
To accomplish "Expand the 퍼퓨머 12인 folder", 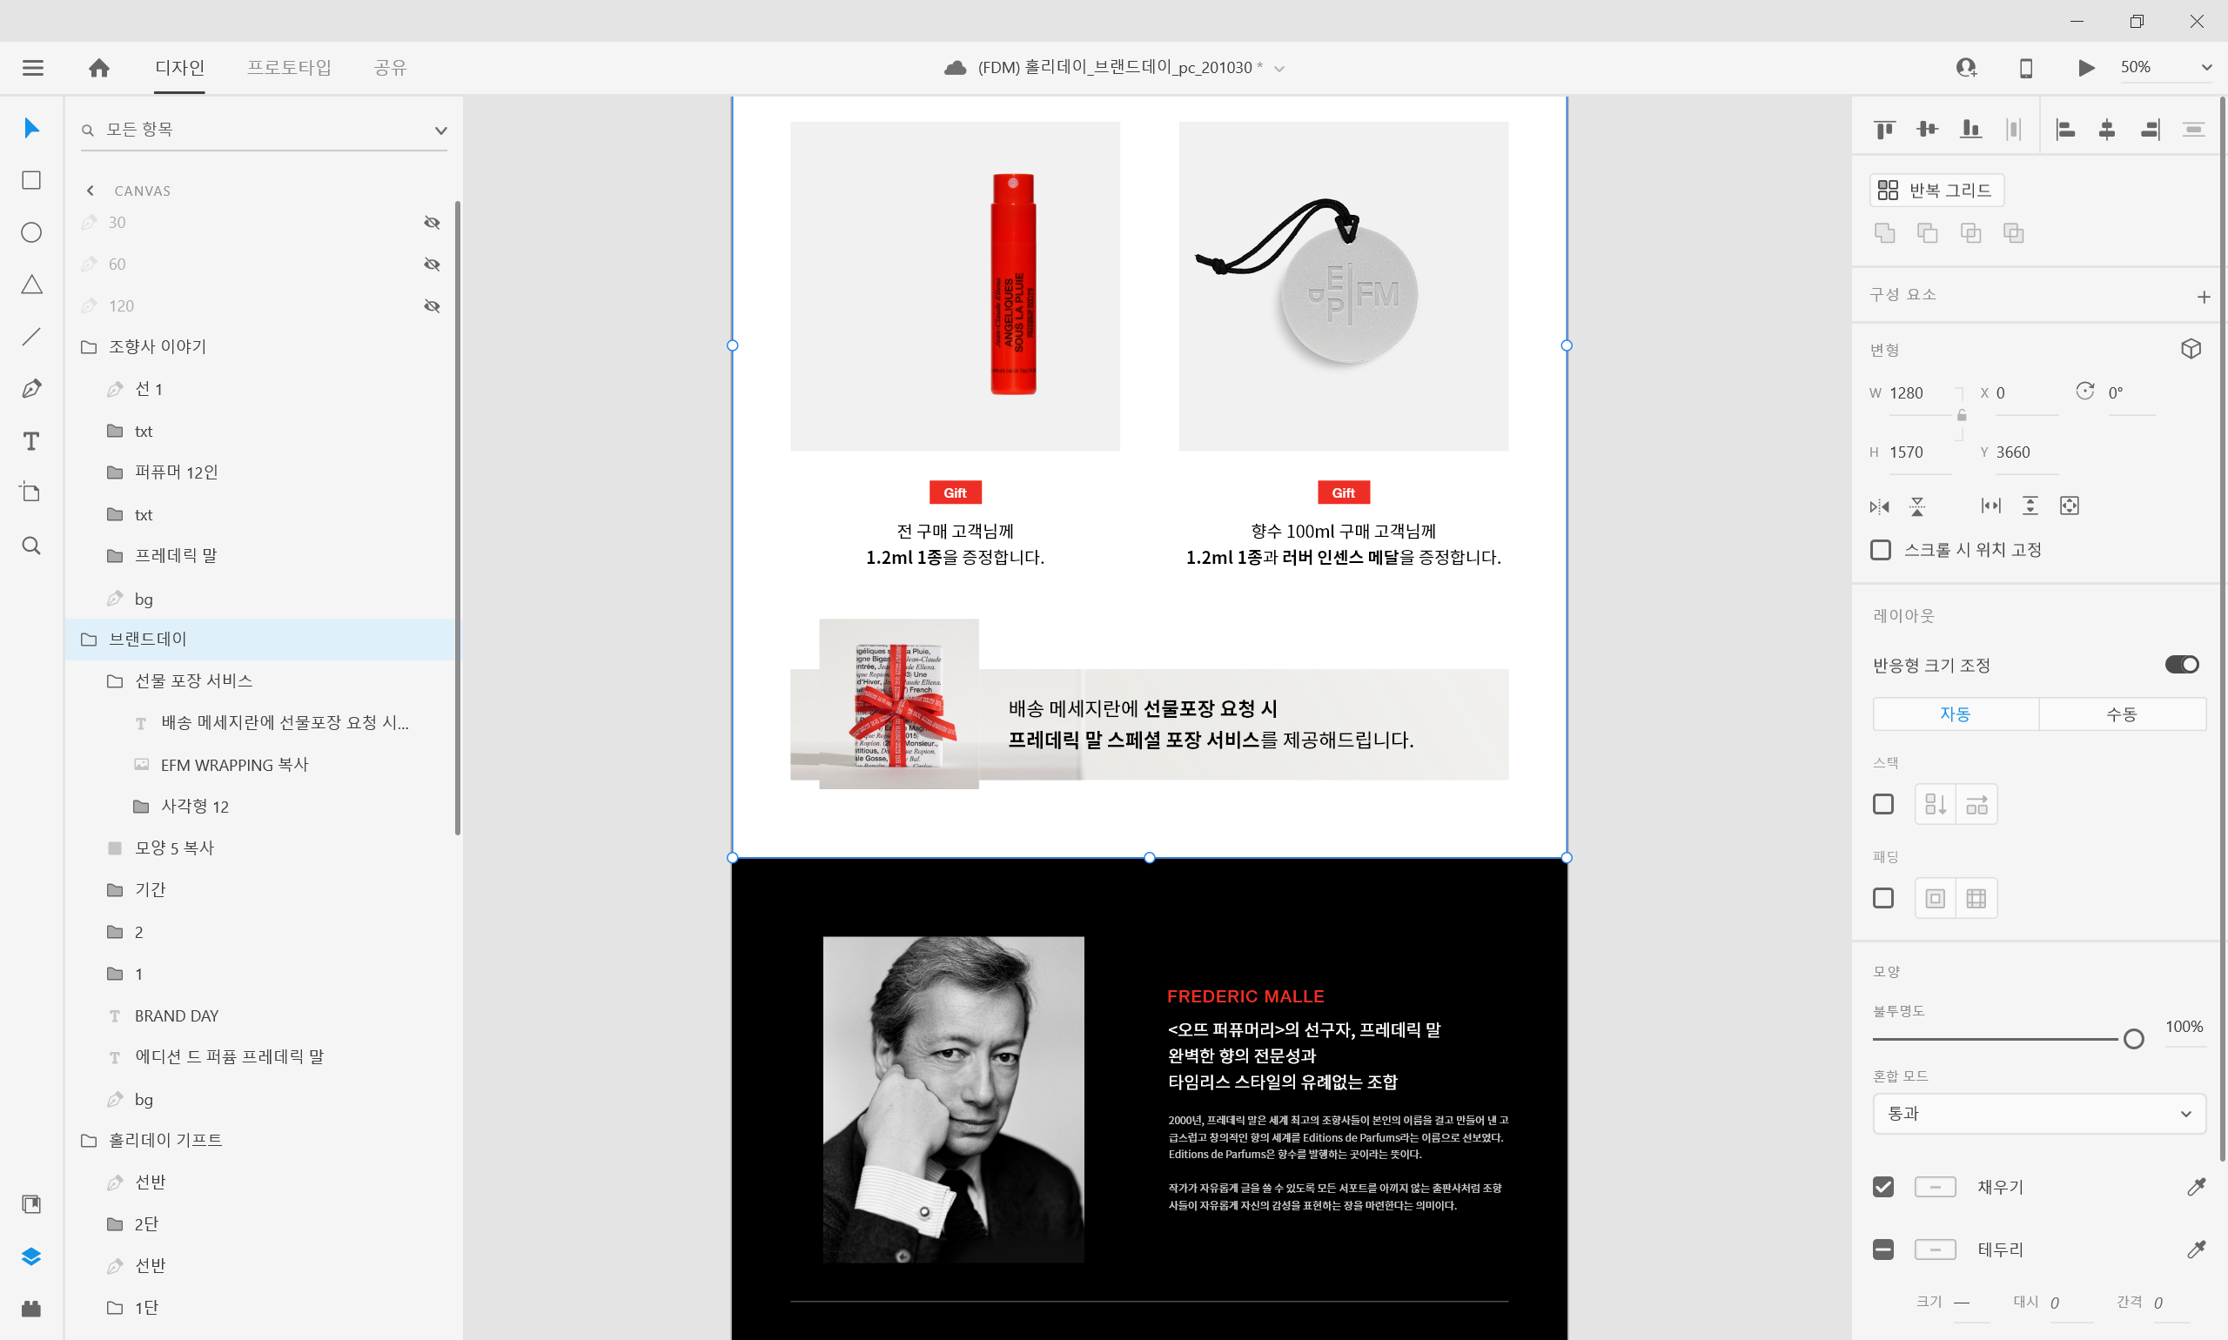I will (115, 472).
